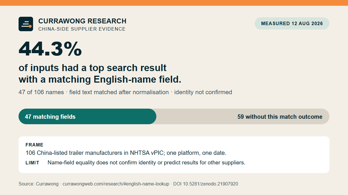Image resolution: width=348 pixels, height=195 pixels.
Task: Click the 44.3% headline figure
Action: click(50, 49)
